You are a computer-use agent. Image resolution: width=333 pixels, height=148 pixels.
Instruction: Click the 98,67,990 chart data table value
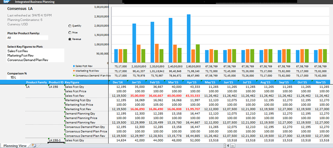coord(193,76)
